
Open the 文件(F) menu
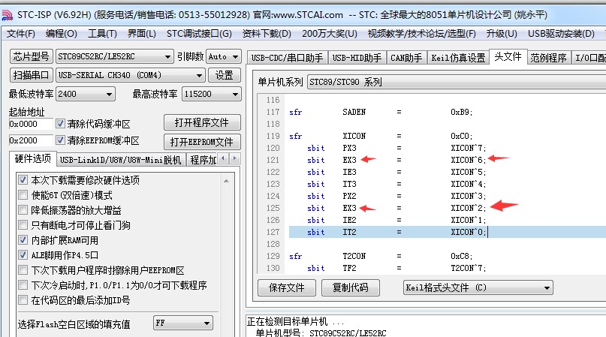(21, 34)
